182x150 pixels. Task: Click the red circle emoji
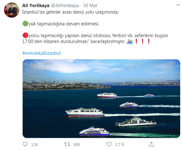tap(25, 35)
